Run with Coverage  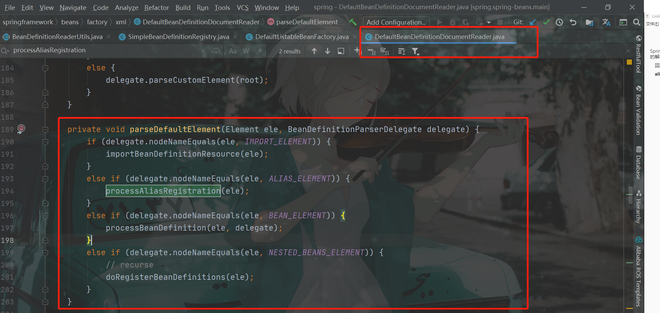click(466, 22)
